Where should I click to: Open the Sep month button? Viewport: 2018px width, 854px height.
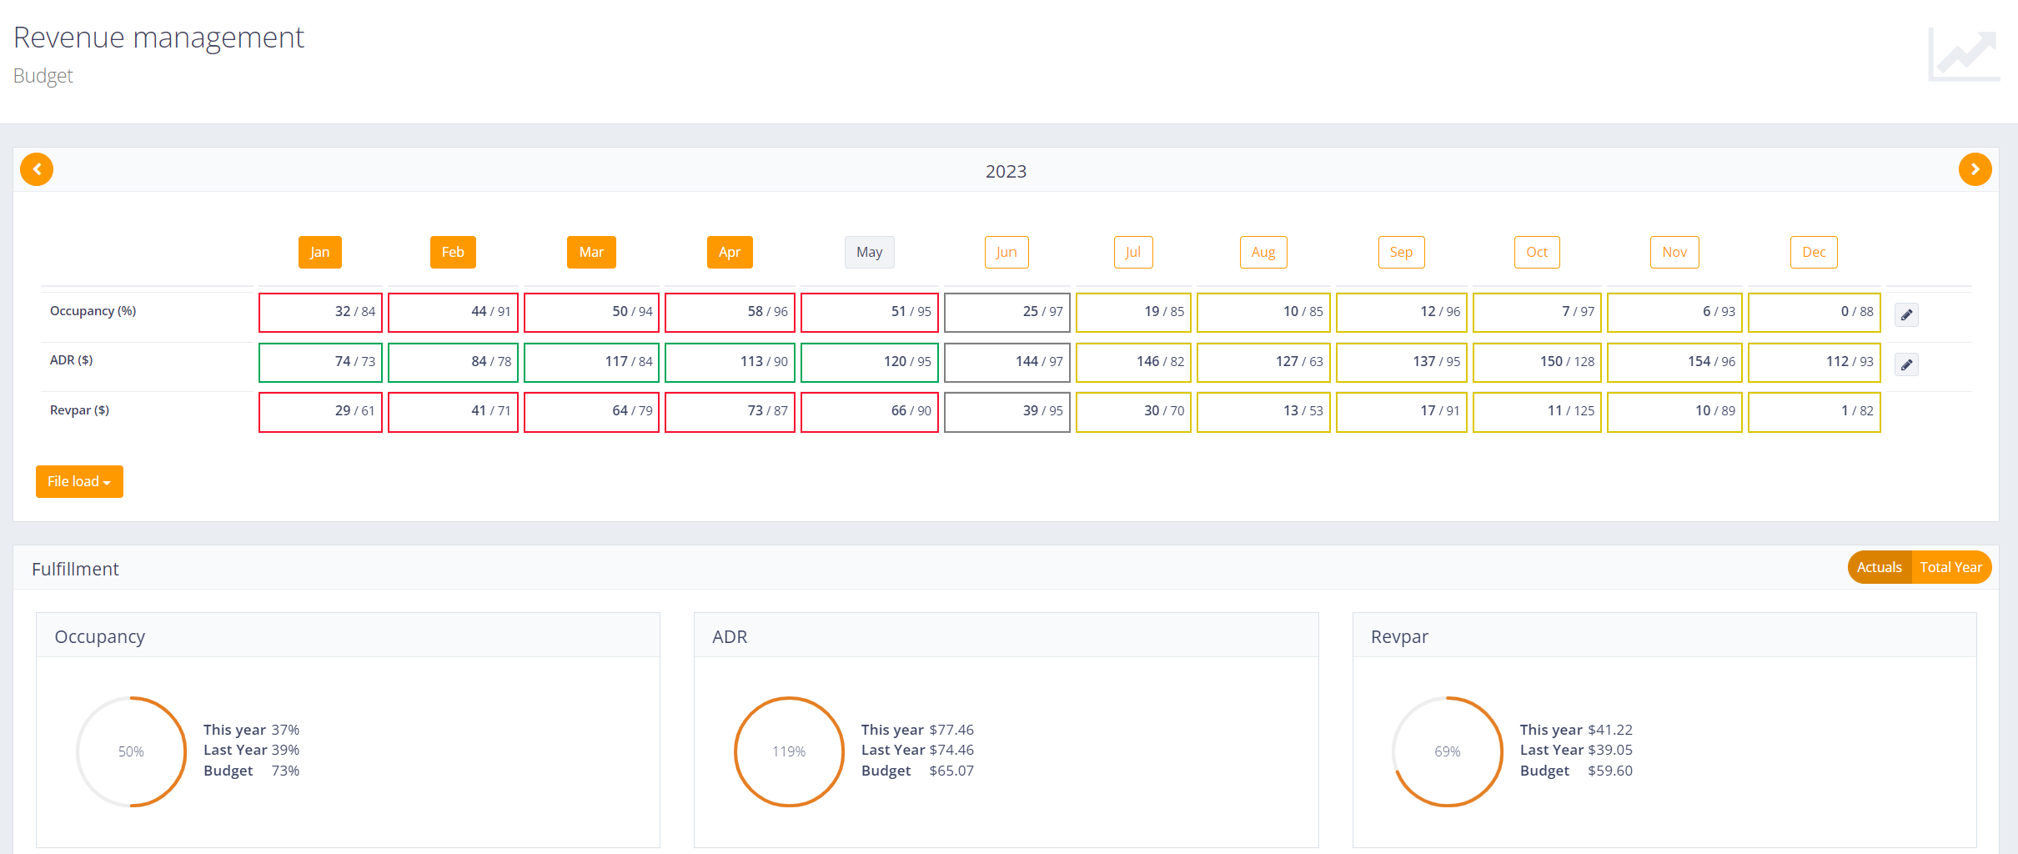[1401, 252]
